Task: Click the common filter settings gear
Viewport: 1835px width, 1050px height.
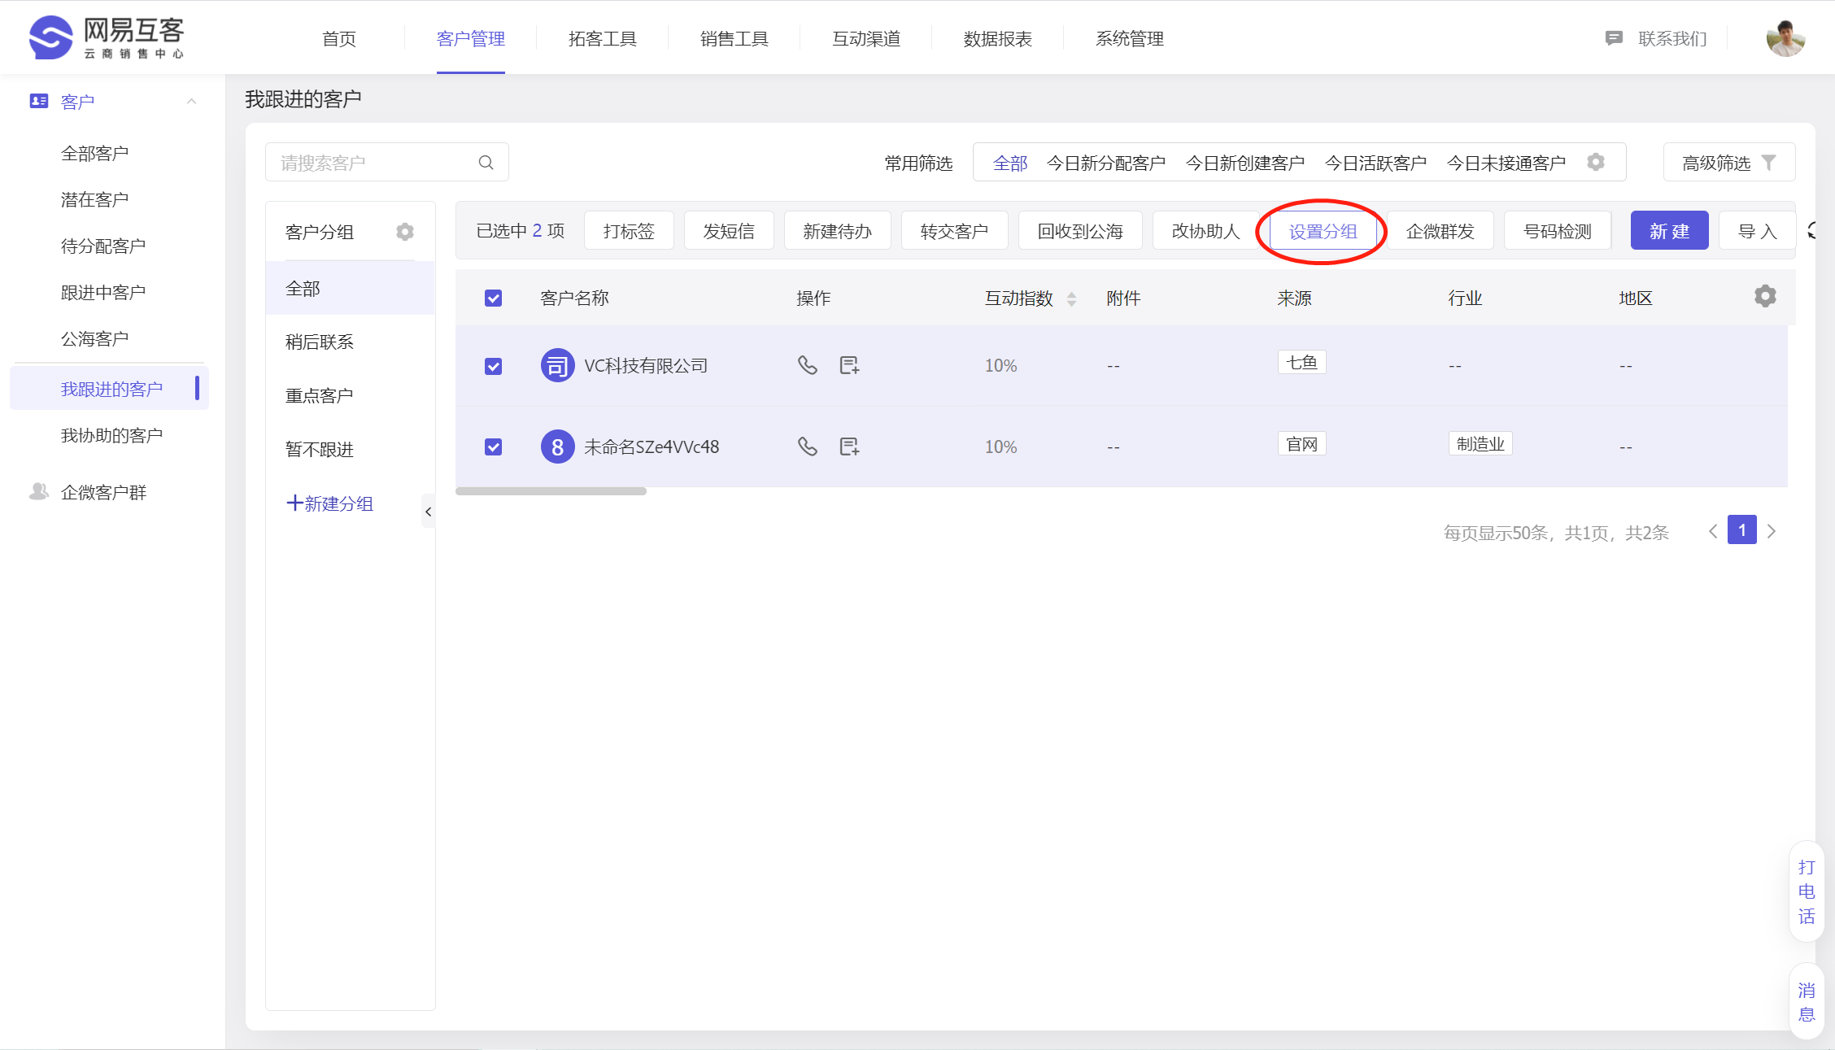Action: click(x=1596, y=162)
